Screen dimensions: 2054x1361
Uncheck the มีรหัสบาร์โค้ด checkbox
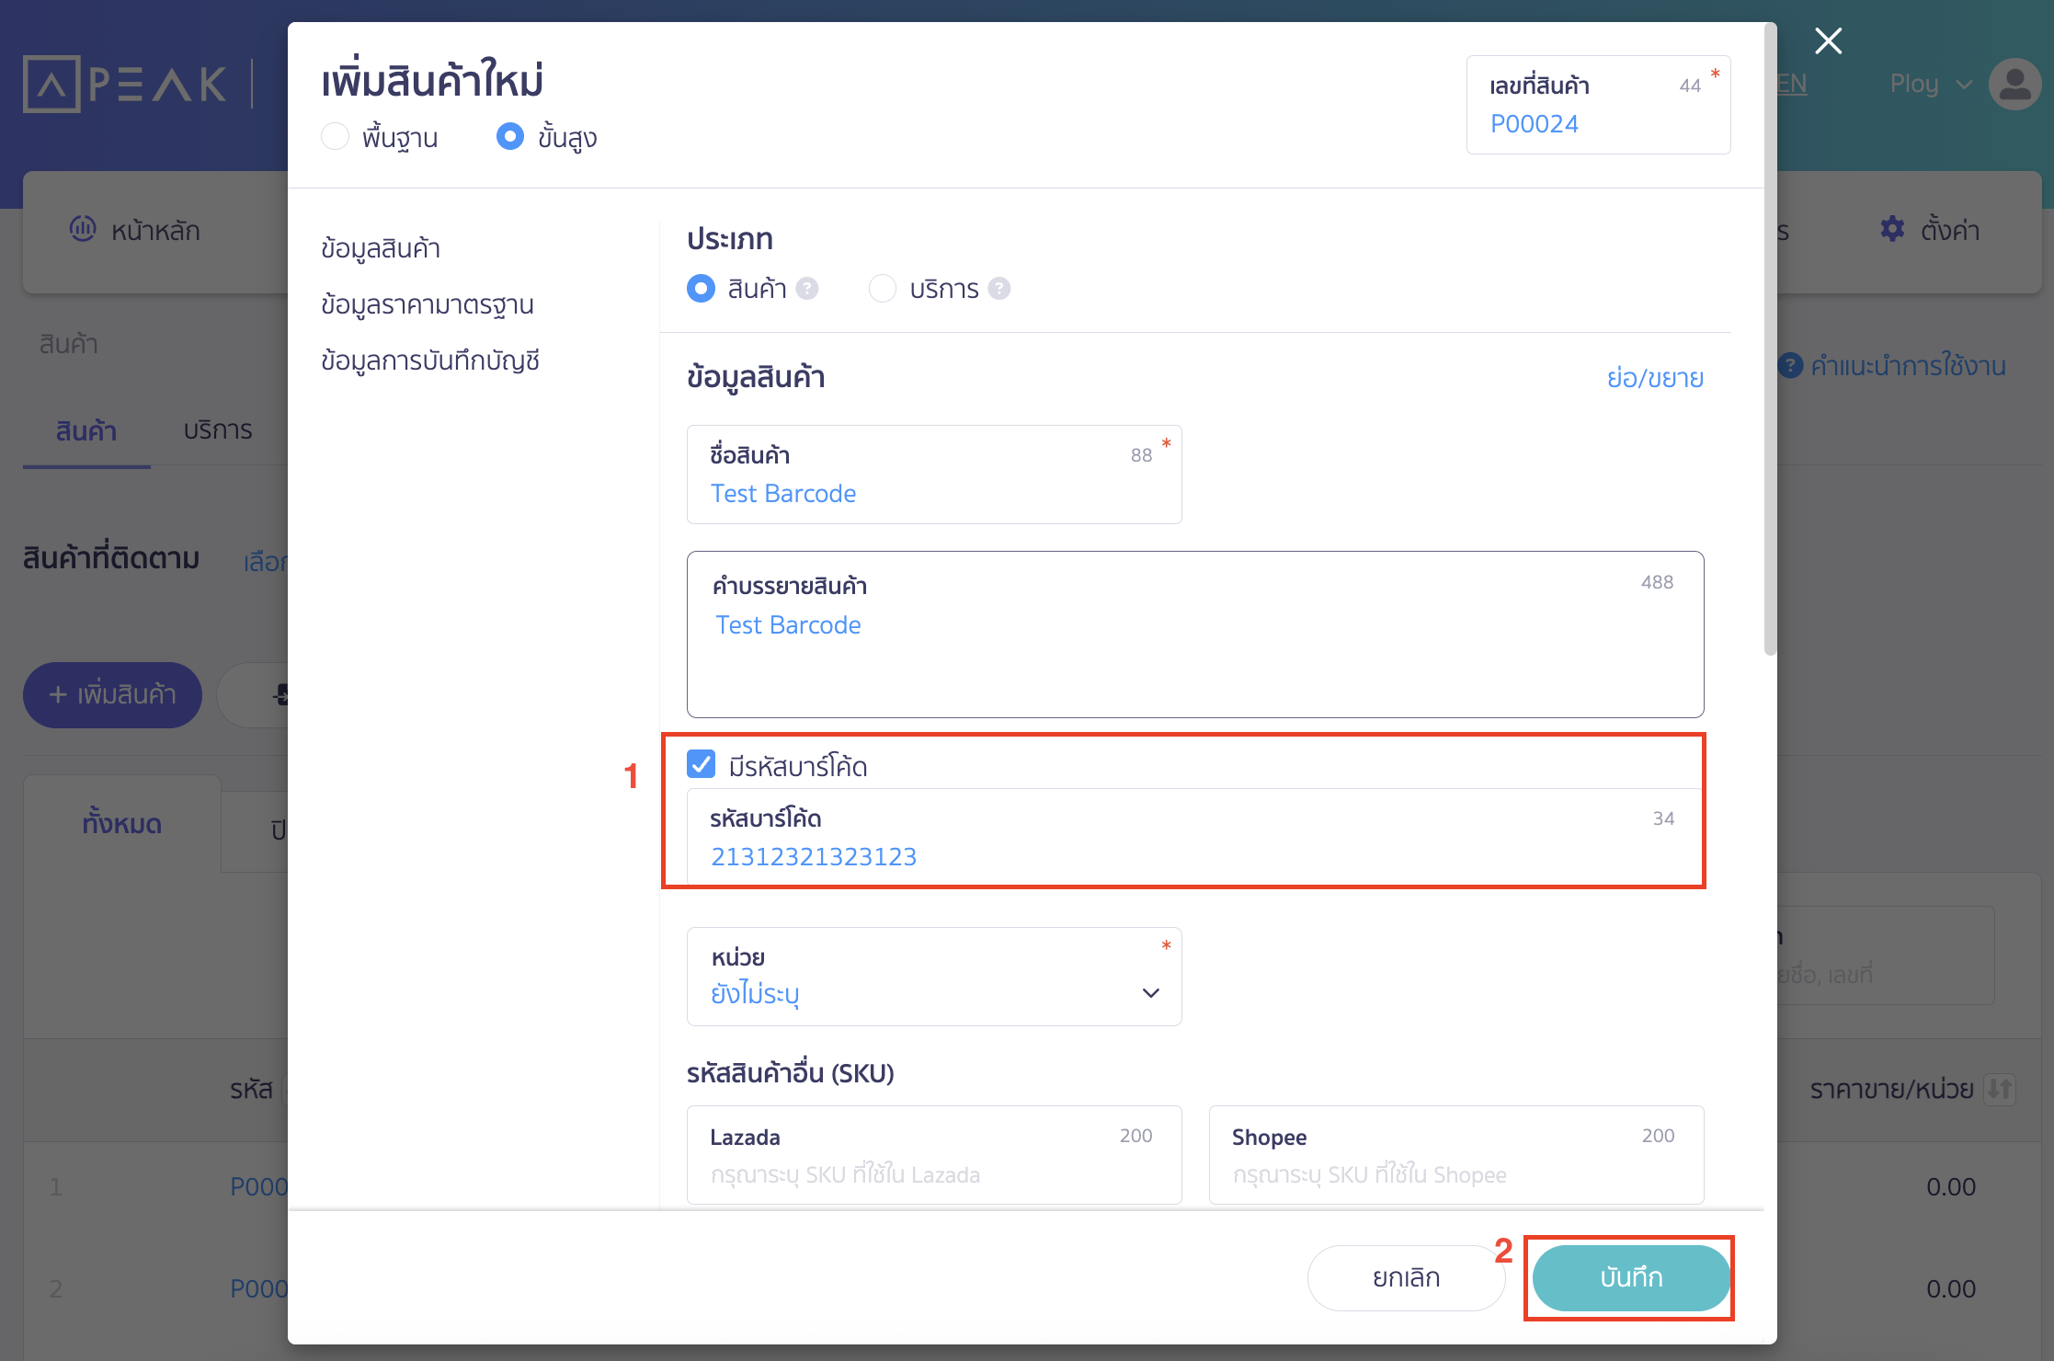pos(701,764)
